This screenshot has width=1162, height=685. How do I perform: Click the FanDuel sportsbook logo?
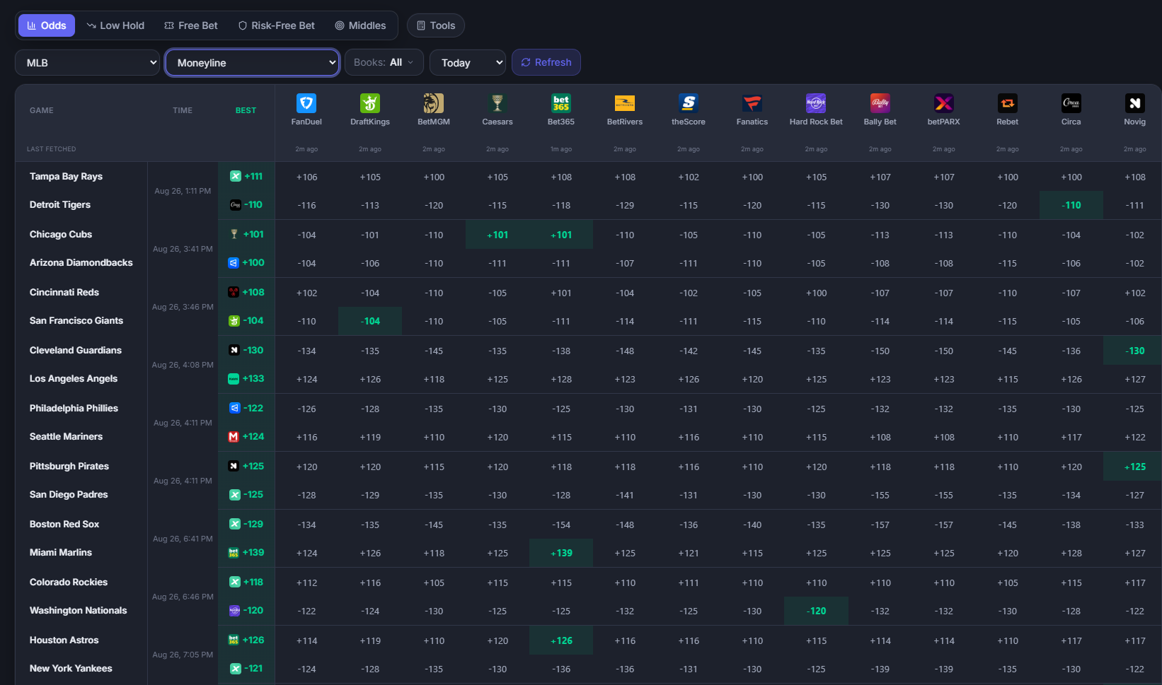point(306,103)
